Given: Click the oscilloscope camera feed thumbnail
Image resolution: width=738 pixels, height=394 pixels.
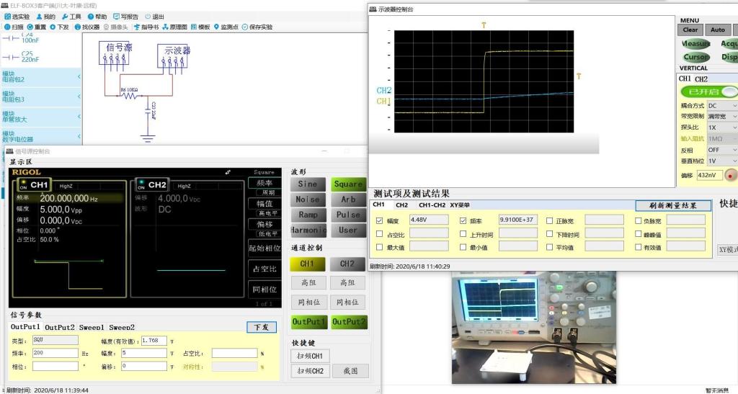Looking at the screenshot, I should click(533, 328).
